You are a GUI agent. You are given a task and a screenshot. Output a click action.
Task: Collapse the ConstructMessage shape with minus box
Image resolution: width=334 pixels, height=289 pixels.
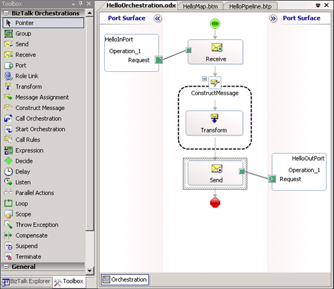[x=204, y=79]
